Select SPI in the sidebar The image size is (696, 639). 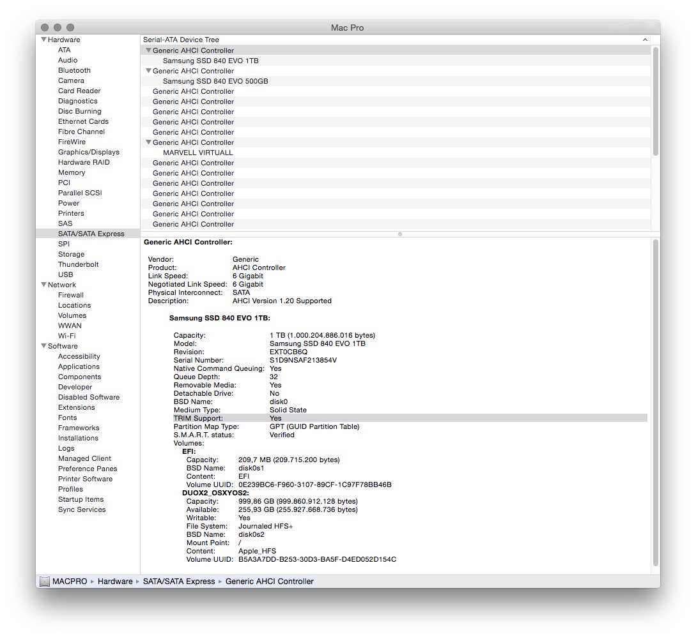[x=63, y=244]
